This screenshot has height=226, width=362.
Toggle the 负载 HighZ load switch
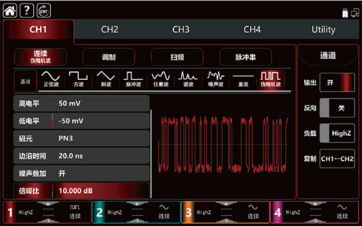[x=337, y=133]
